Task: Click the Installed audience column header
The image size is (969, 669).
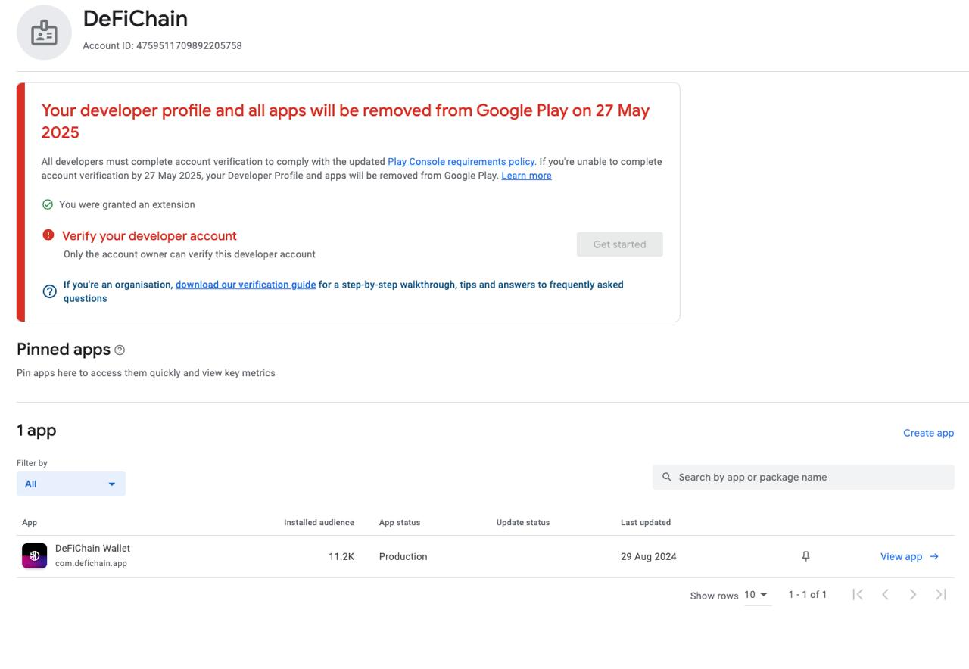Action: 319,523
